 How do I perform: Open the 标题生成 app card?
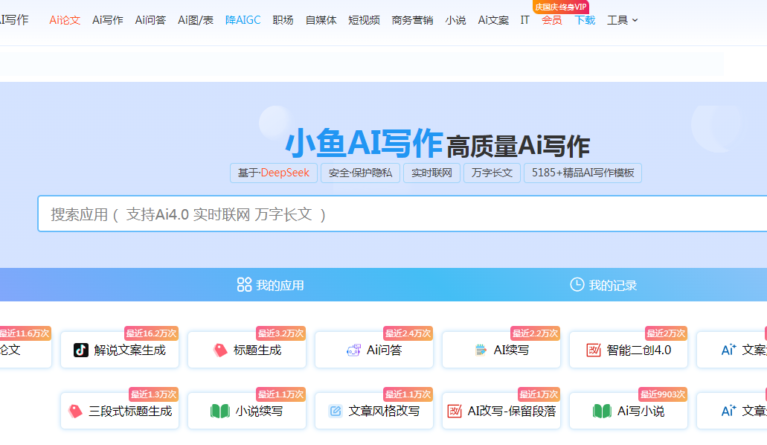click(x=247, y=350)
